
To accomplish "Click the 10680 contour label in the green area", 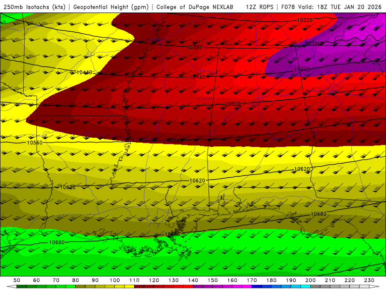I will tap(57, 242).
